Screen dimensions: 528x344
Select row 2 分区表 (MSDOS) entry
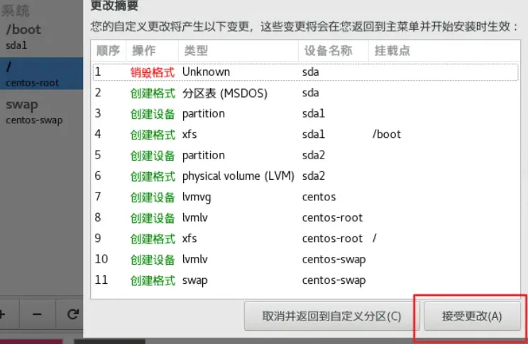point(305,93)
